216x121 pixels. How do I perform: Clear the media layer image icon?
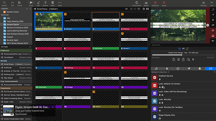213,36
